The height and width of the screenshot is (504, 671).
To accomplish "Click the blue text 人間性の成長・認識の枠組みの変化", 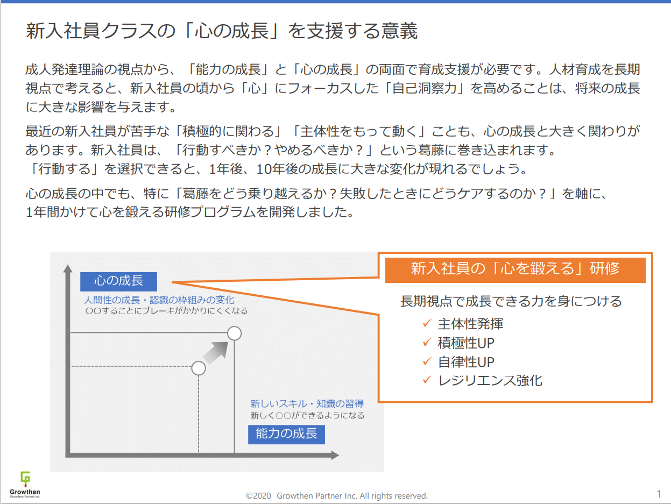I will [159, 300].
